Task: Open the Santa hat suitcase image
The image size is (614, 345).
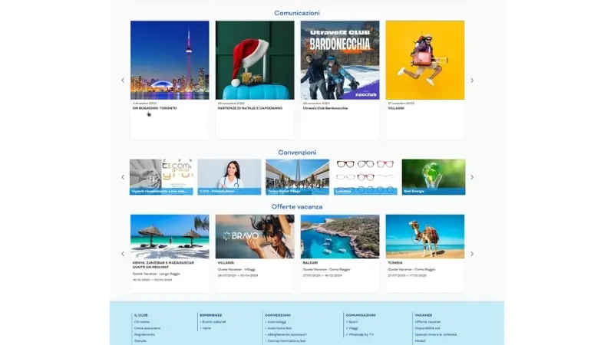Action: (x=255, y=60)
